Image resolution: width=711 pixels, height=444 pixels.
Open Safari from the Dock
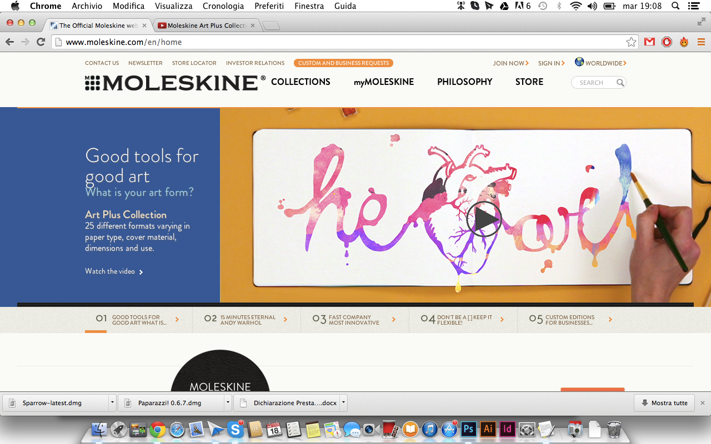pos(177,429)
